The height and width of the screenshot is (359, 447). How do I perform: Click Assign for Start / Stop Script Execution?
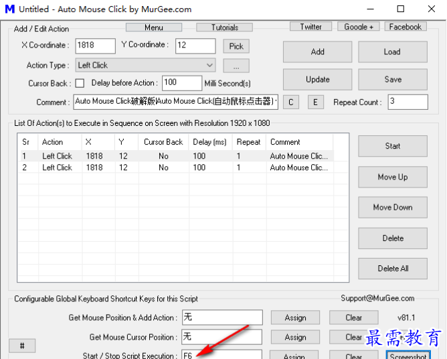[x=294, y=355]
